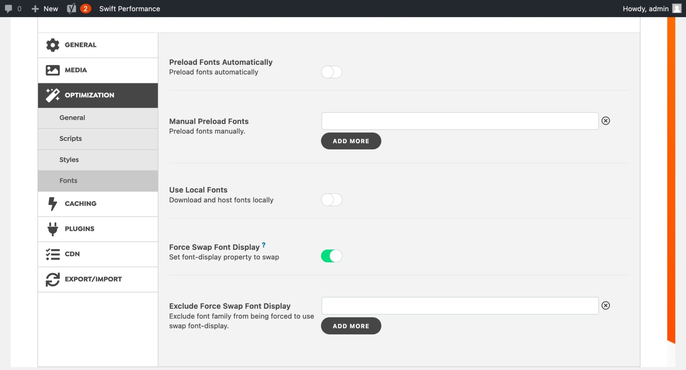The height and width of the screenshot is (370, 686).
Task: Clear the Manual Preload Fonts field
Action: click(x=606, y=121)
